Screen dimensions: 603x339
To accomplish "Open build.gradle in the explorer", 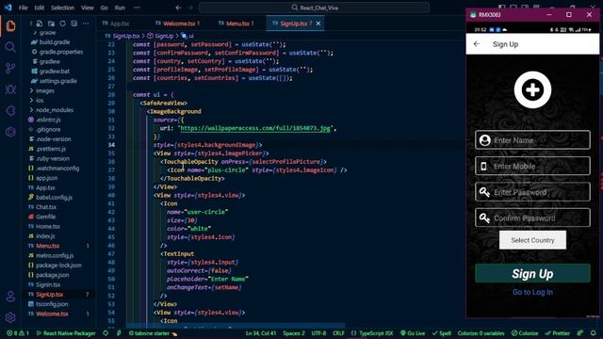I will [55, 42].
